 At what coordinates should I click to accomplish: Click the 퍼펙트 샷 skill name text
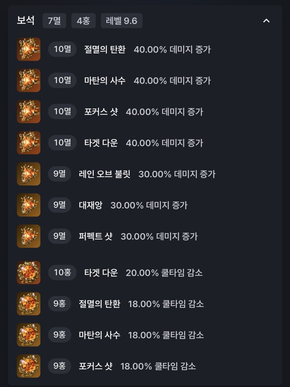click(95, 237)
